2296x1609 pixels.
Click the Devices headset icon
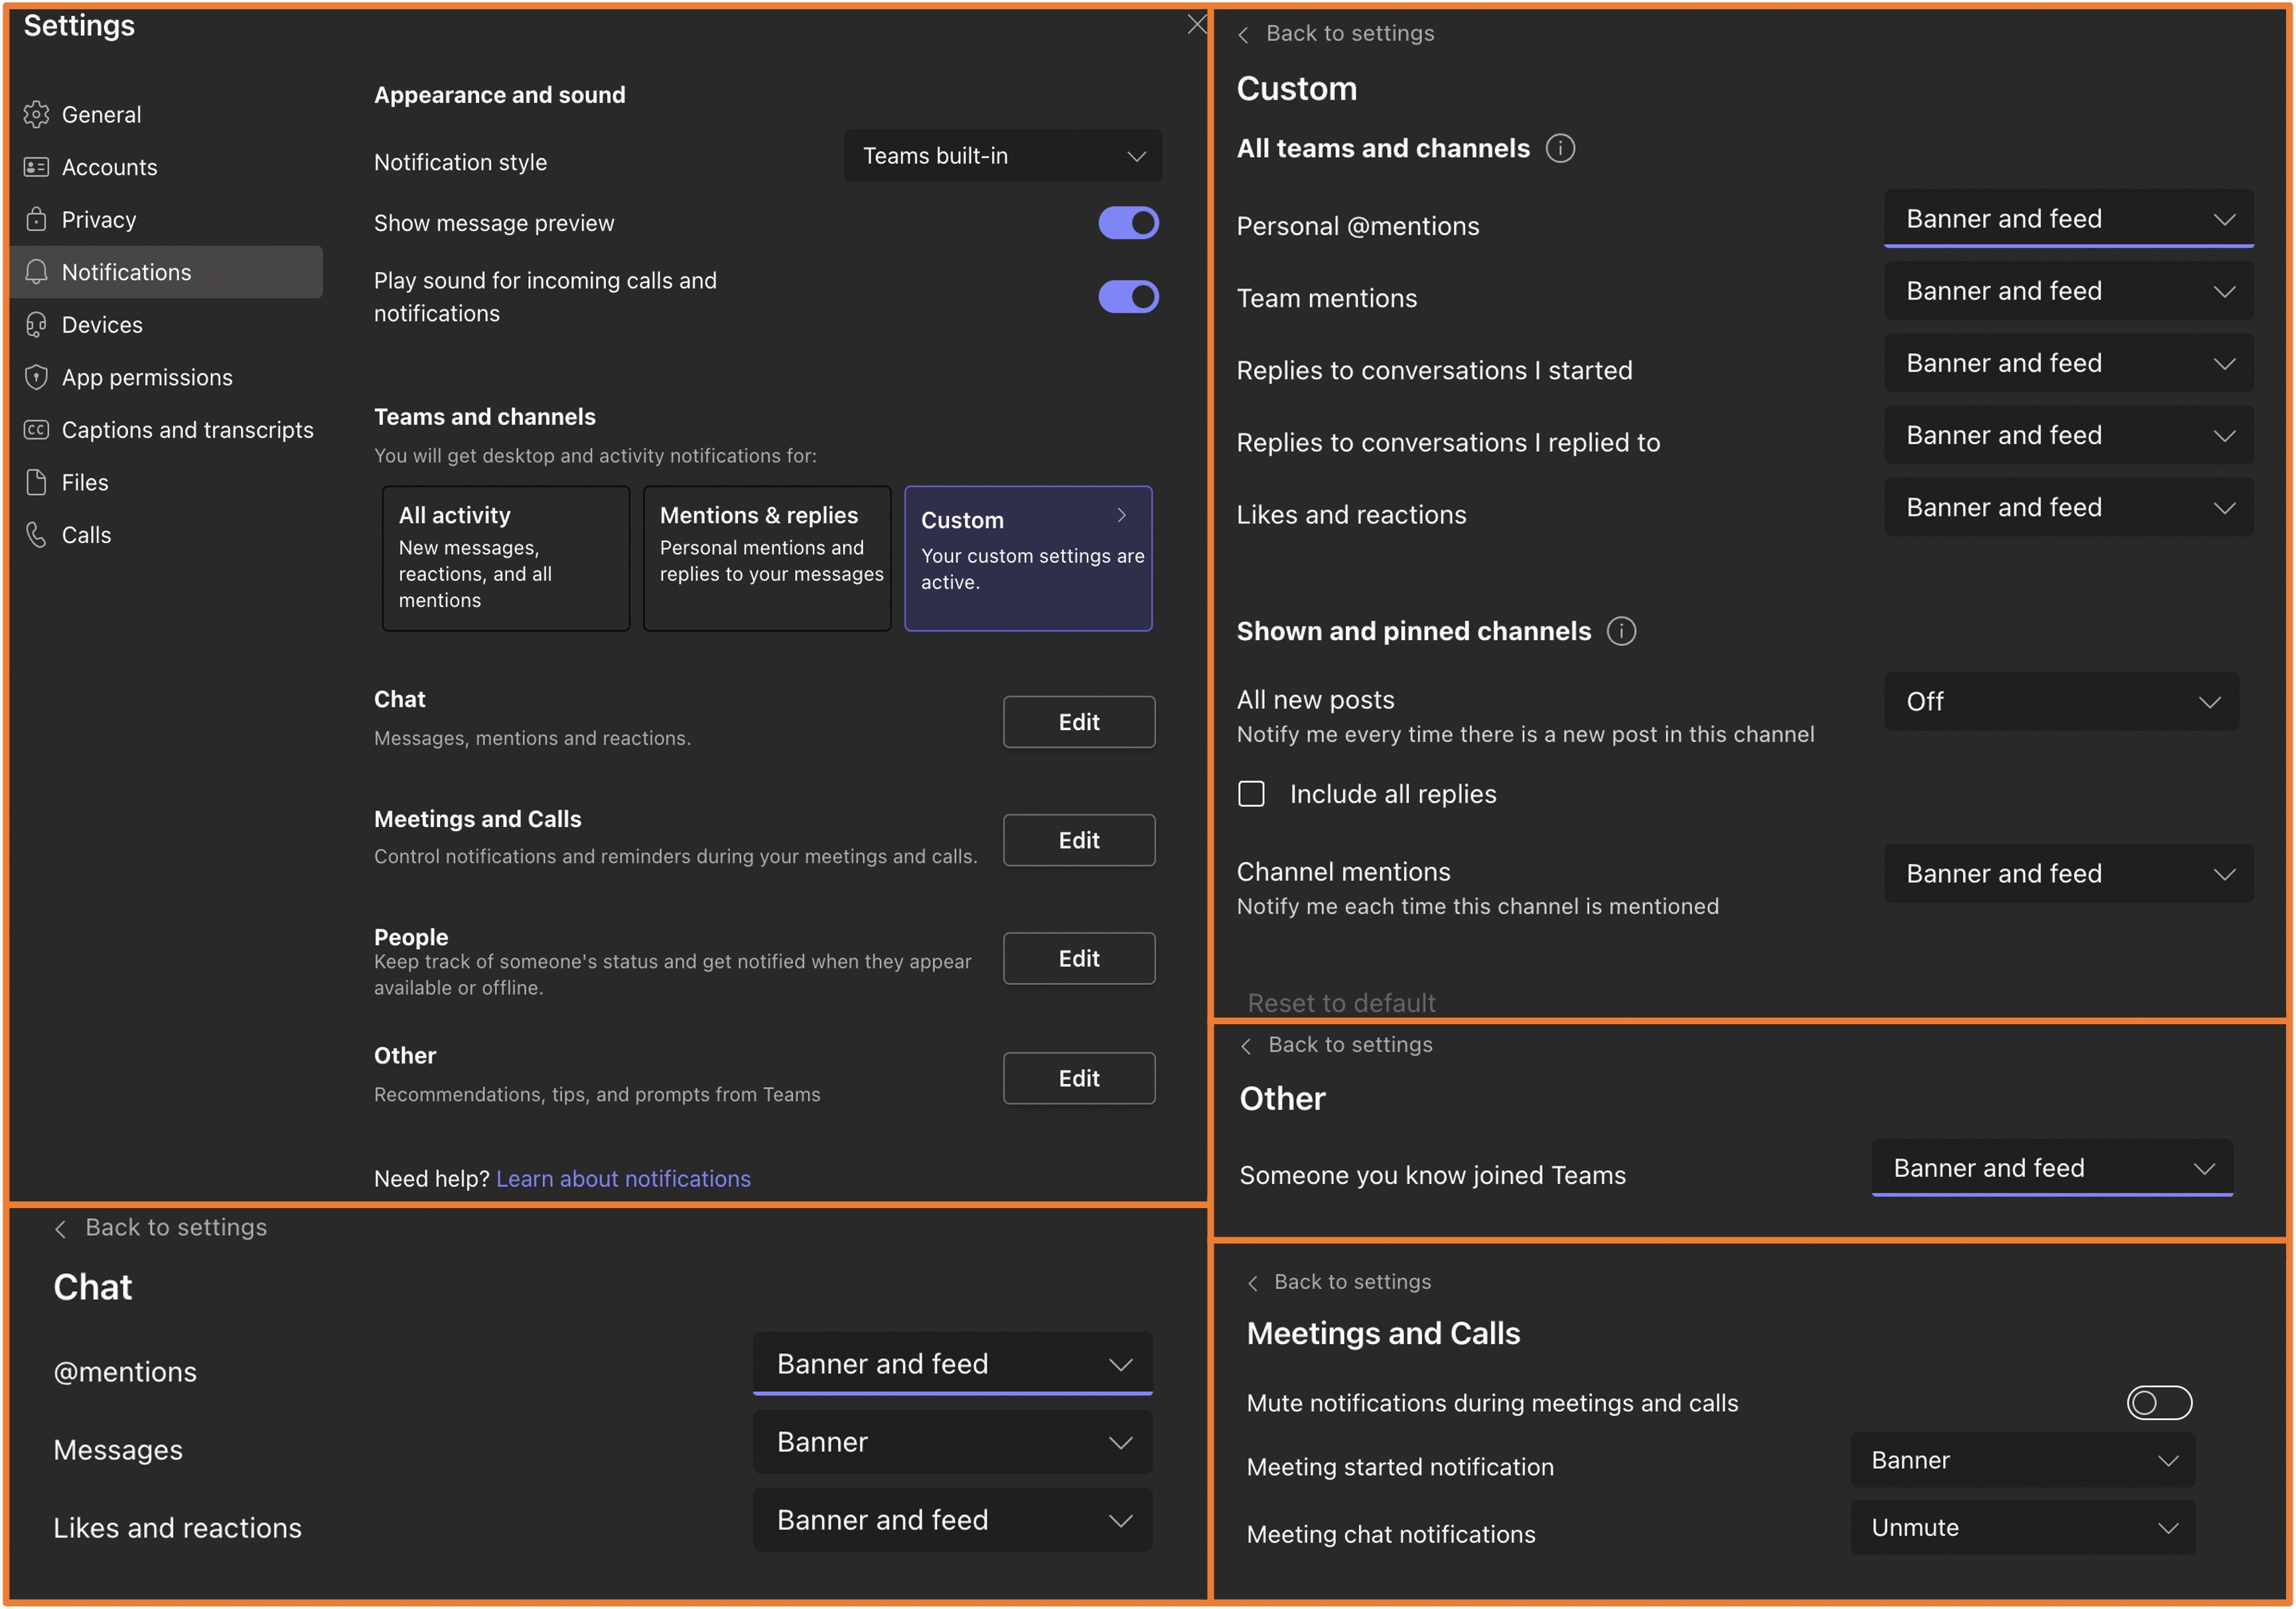(x=37, y=324)
